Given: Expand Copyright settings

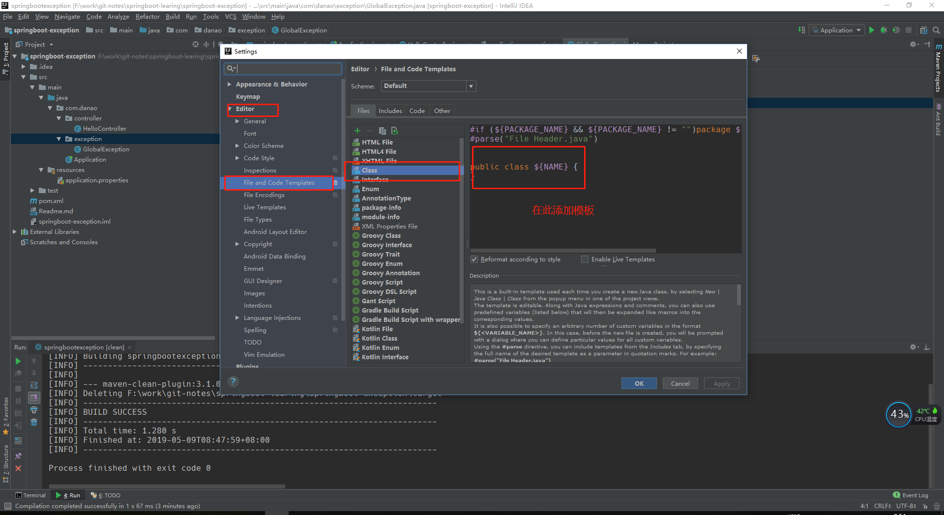Looking at the screenshot, I should [x=237, y=244].
